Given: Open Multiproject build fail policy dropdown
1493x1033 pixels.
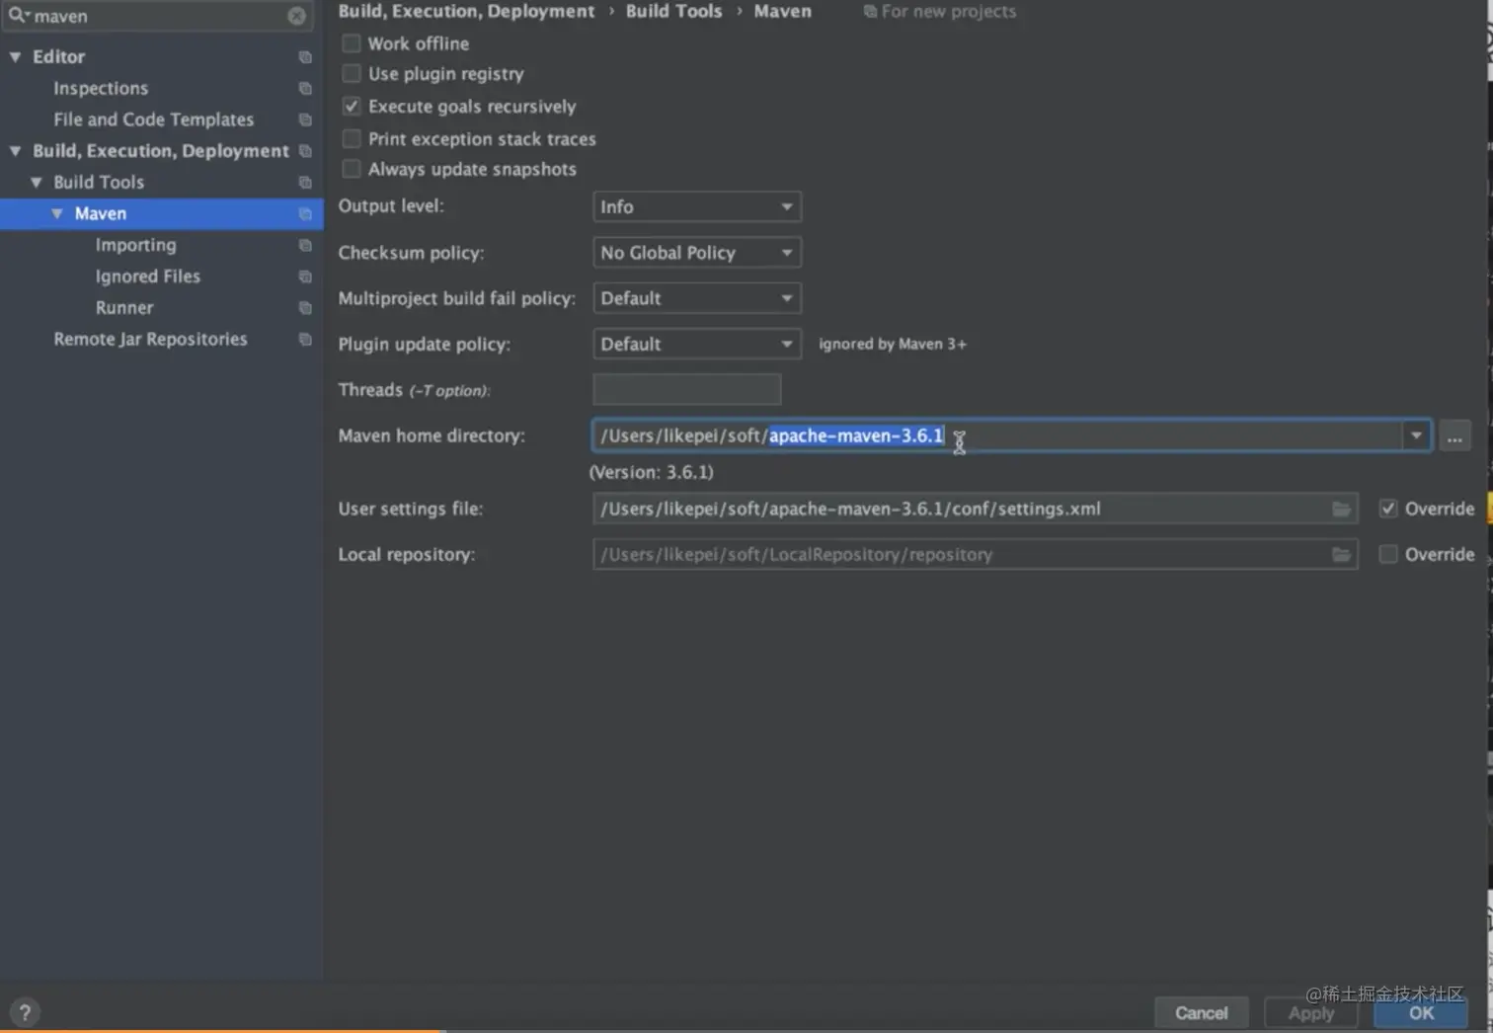Looking at the screenshot, I should (697, 298).
